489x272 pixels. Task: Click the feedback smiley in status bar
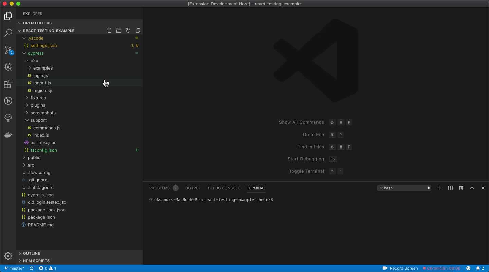(468, 268)
